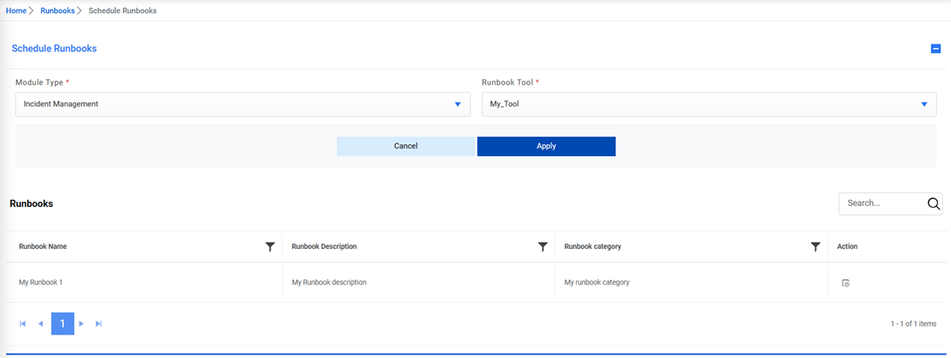This screenshot has height=358, width=951.
Task: Click the Apply button
Action: coord(546,146)
